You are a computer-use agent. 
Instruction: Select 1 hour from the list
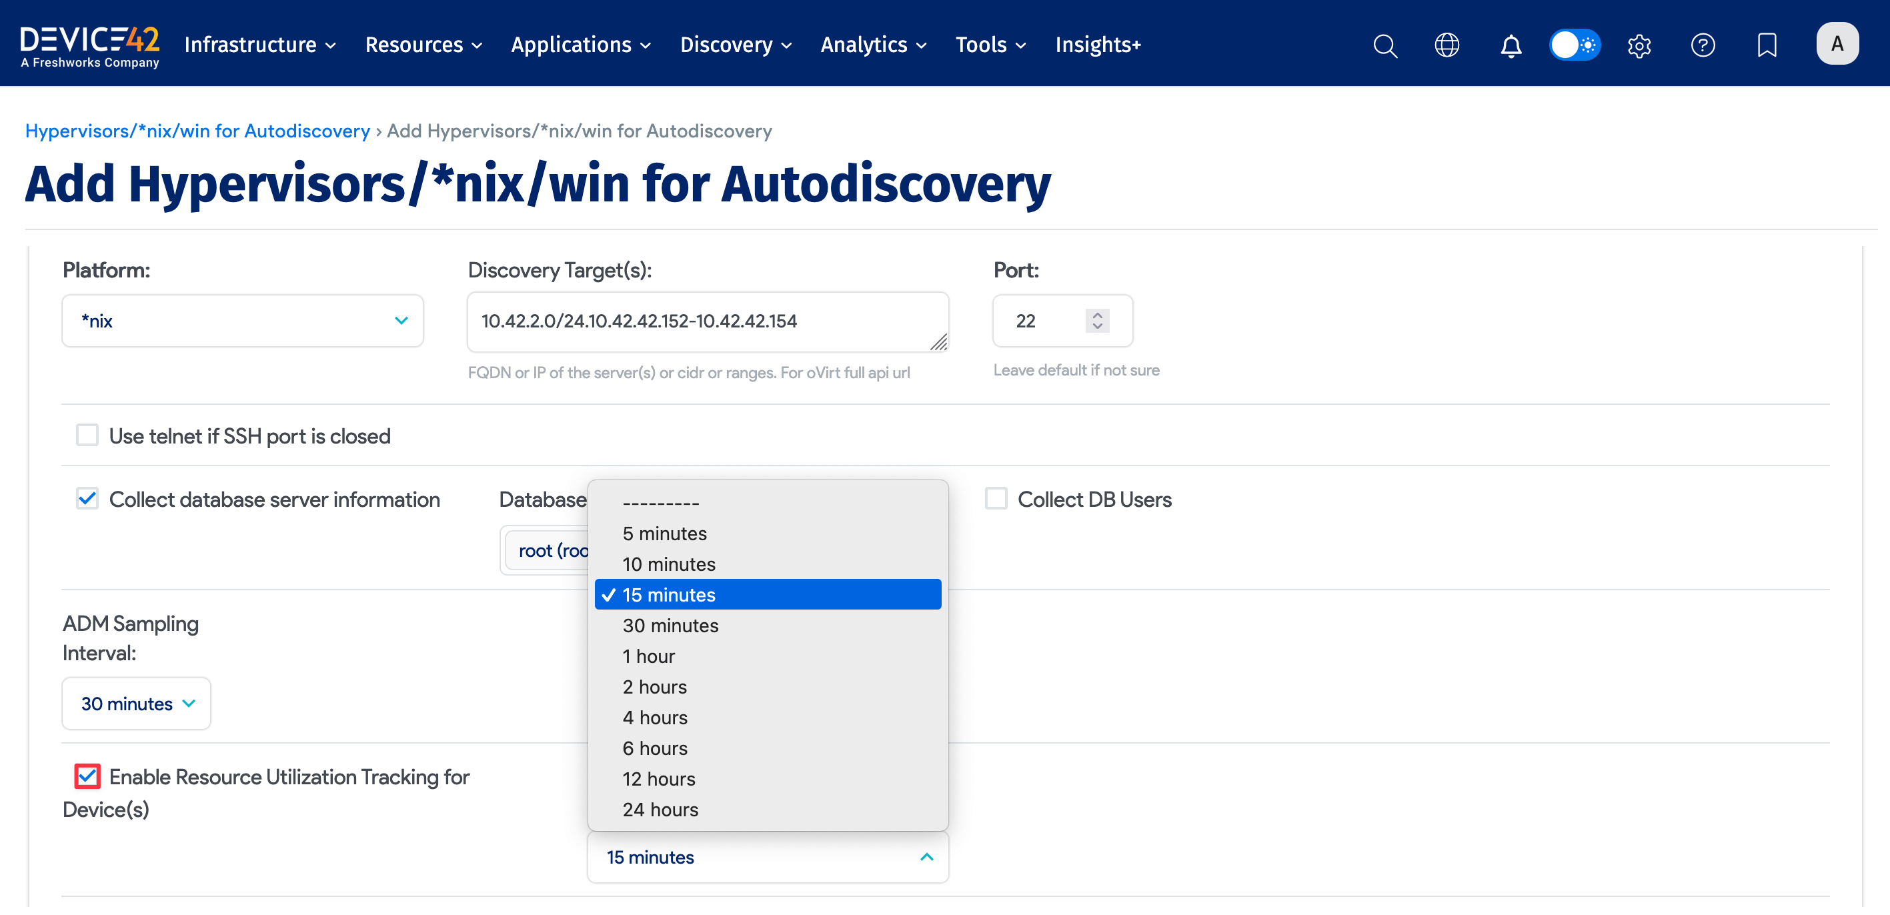click(x=649, y=656)
